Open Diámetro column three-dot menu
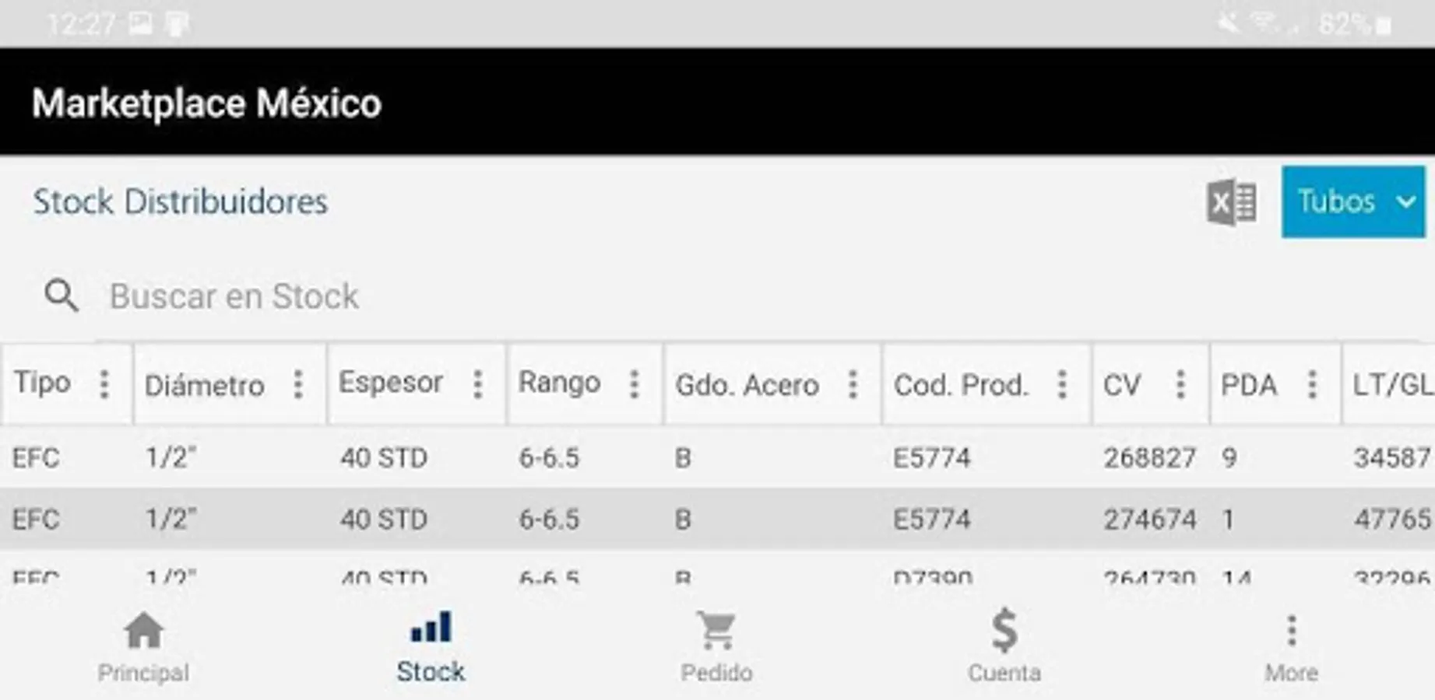Viewport: 1435px width, 700px height. pos(297,384)
